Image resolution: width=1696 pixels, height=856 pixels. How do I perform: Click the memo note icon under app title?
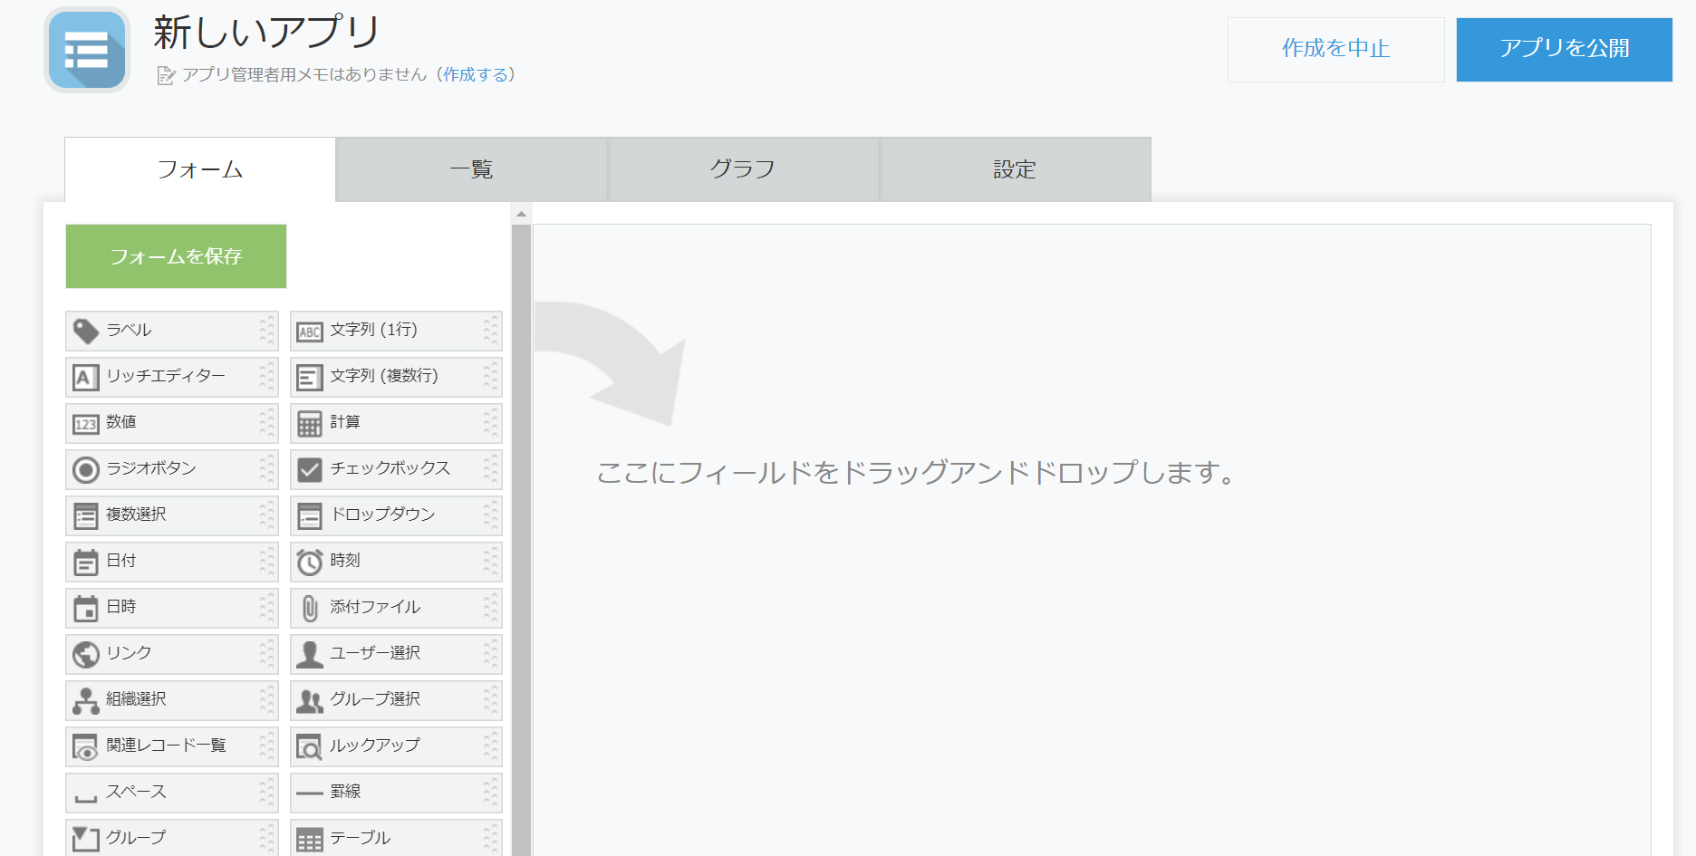click(x=166, y=75)
